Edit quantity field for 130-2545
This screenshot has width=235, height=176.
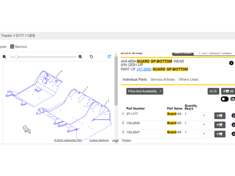pyautogui.click(x=207, y=125)
